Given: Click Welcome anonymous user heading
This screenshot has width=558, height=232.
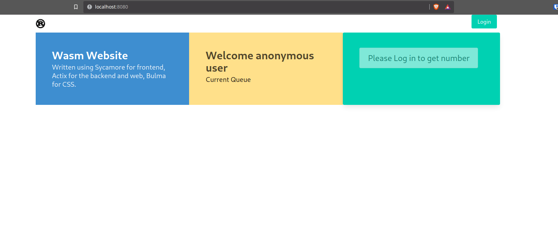Looking at the screenshot, I should pyautogui.click(x=260, y=62).
